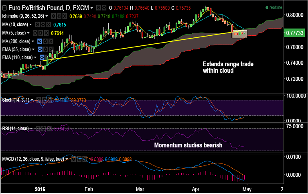Expand MA (10, close) dropdown arrow

click(30, 25)
